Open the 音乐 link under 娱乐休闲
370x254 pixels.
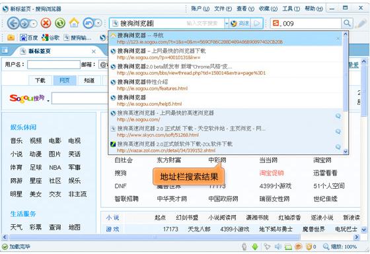pos(17,141)
